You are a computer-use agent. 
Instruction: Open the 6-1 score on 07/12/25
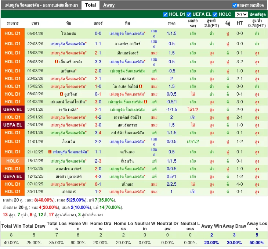tap(98, 184)
